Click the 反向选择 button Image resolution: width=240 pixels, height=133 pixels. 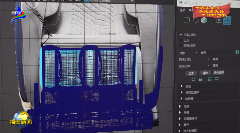[219, 73]
